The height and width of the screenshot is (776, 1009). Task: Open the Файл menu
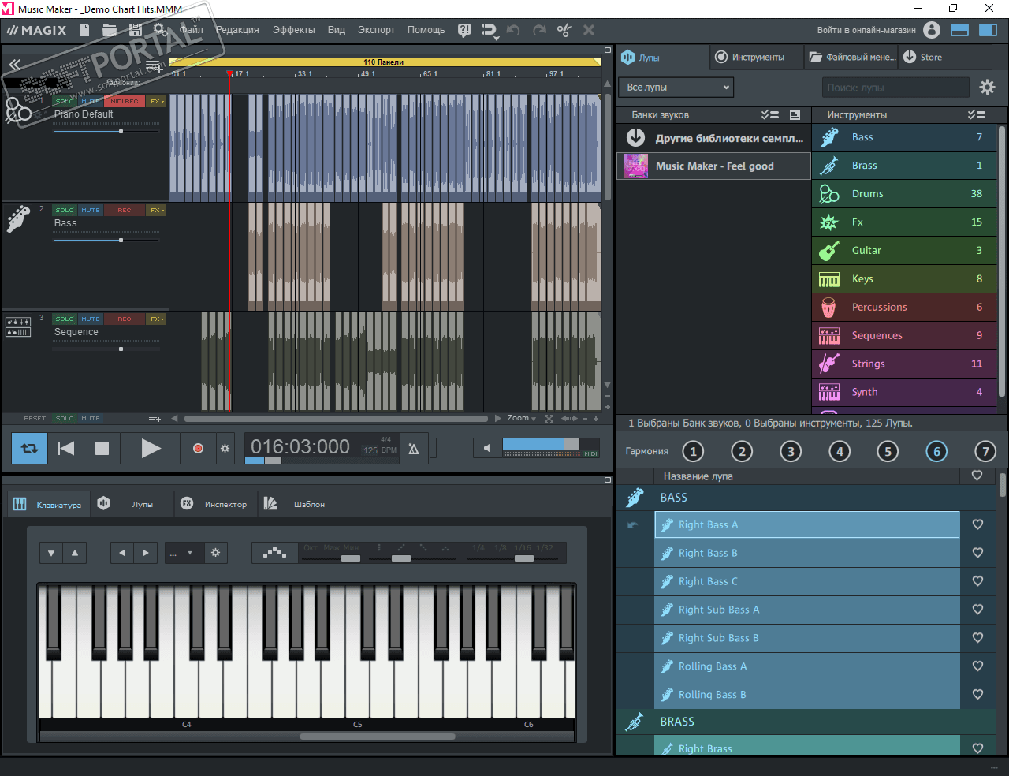tap(192, 30)
